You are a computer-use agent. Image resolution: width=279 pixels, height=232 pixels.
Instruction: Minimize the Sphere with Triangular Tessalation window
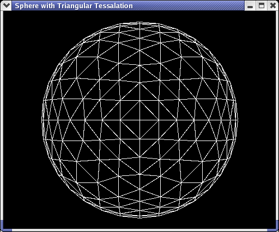[250, 5]
